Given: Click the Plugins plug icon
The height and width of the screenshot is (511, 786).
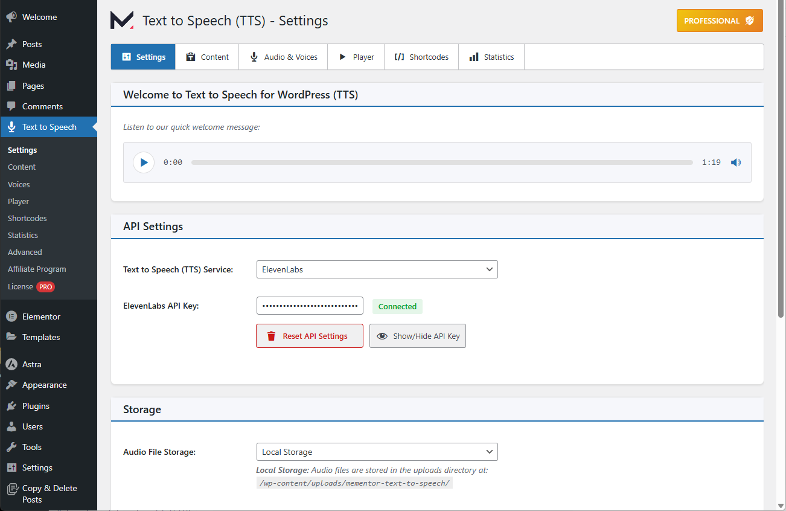Looking at the screenshot, I should tap(11, 406).
